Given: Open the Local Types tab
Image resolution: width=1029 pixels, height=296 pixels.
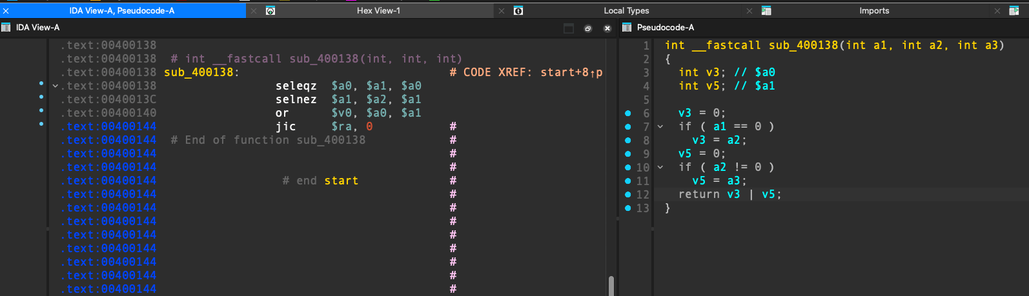Looking at the screenshot, I should 626,10.
